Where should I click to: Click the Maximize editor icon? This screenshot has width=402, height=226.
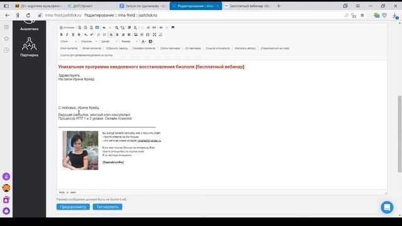[x=155, y=35]
